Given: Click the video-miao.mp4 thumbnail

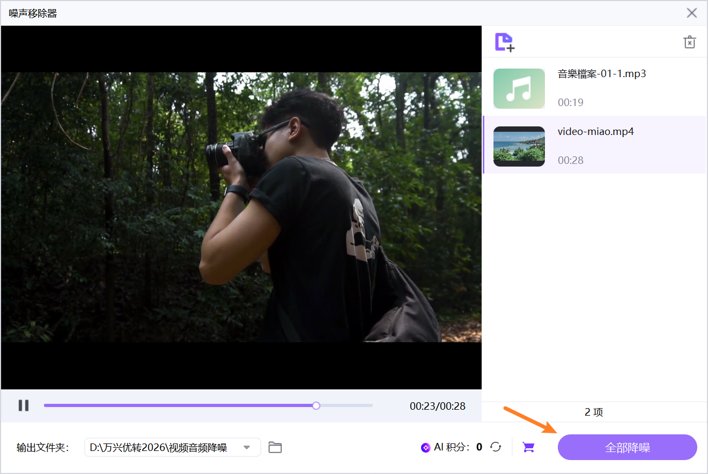Looking at the screenshot, I should pyautogui.click(x=519, y=146).
